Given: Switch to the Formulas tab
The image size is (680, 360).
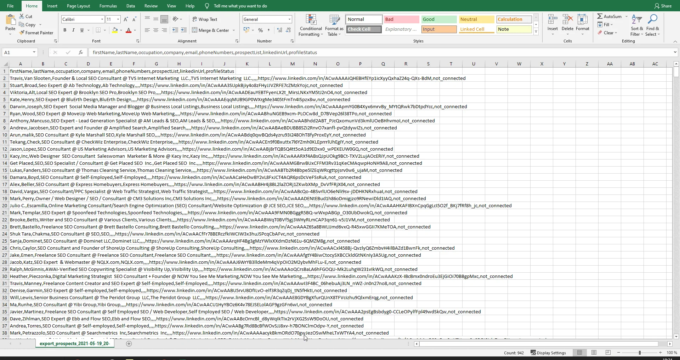Looking at the screenshot, I should 108,6.
